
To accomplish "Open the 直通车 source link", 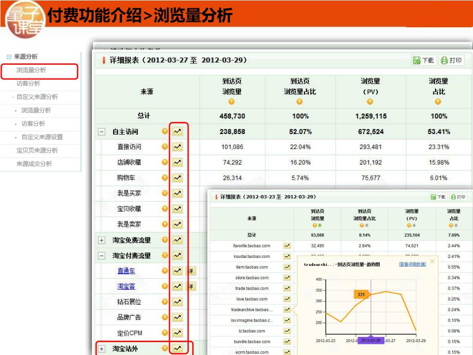I will click(x=126, y=271).
